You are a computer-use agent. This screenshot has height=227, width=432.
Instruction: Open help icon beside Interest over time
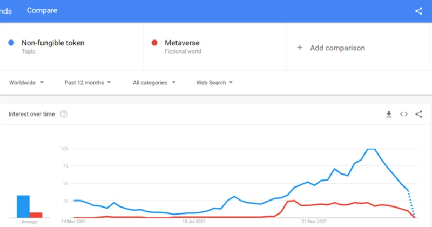point(64,114)
